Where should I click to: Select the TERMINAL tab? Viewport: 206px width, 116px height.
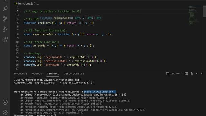tap(53, 74)
